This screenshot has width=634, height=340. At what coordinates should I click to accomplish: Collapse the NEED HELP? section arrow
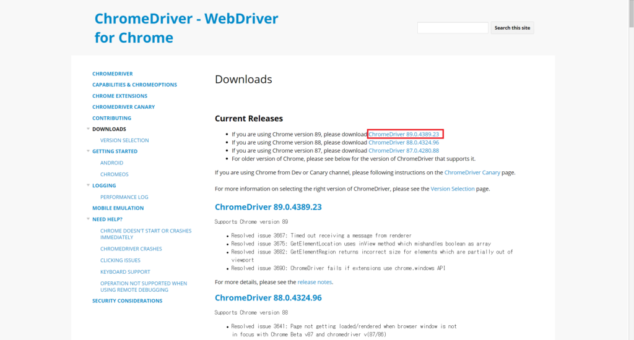(88, 219)
